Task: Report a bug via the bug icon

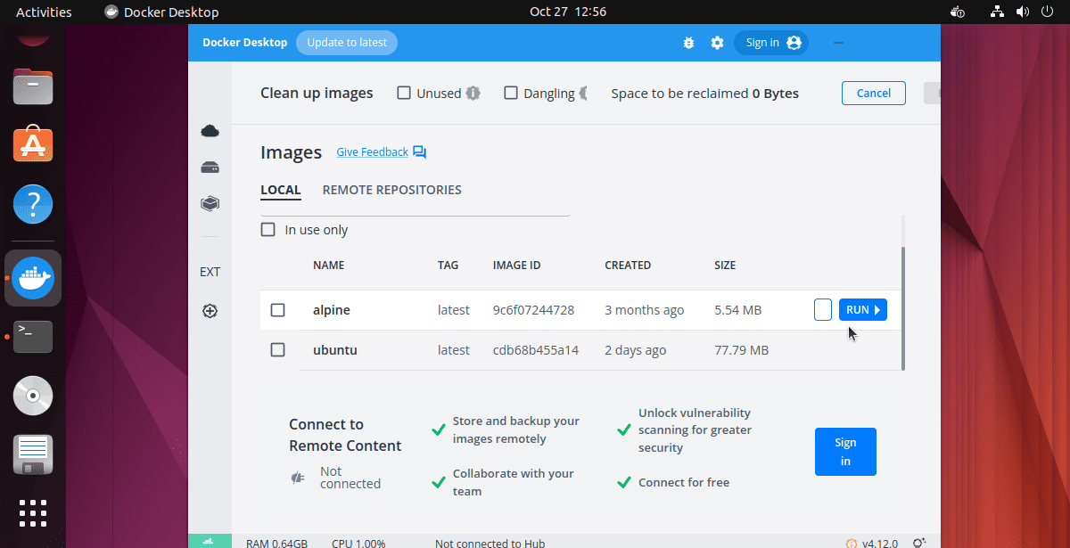Action: coord(688,42)
